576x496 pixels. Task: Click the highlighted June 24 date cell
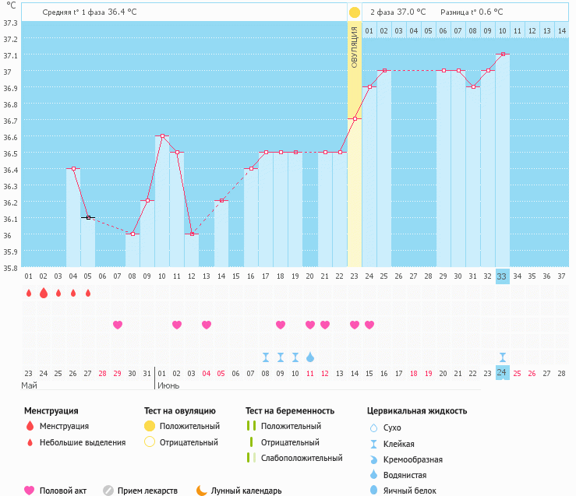tap(502, 373)
